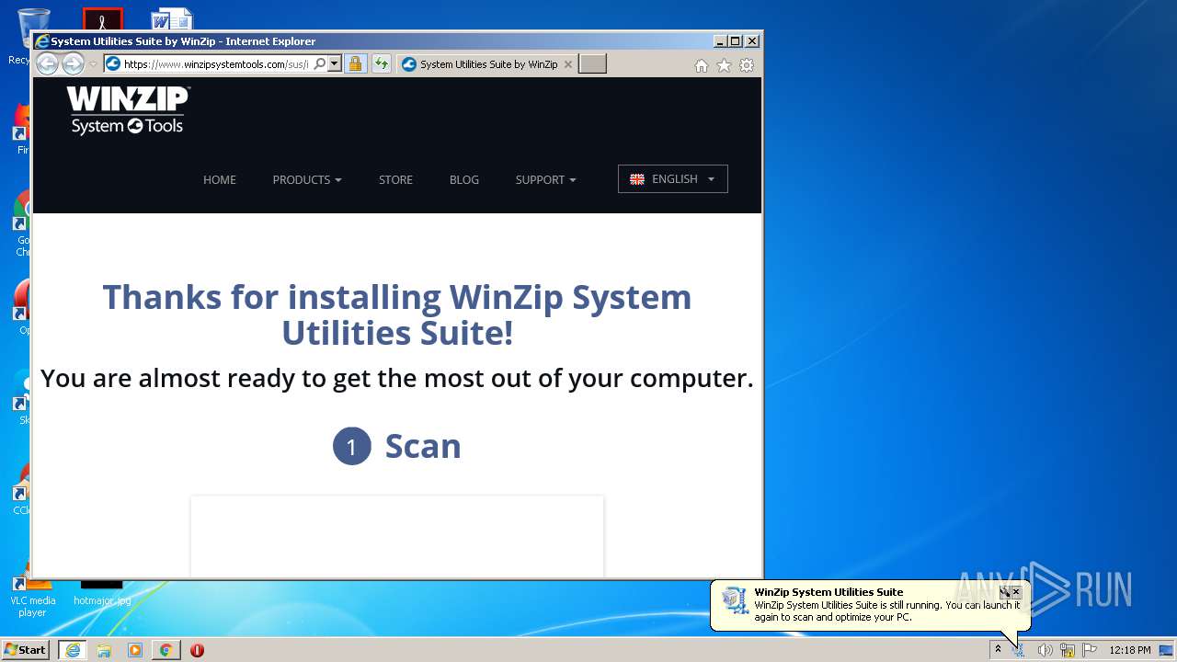The height and width of the screenshot is (662, 1177).
Task: Maximize the Internet Explorer window
Action: (x=735, y=41)
